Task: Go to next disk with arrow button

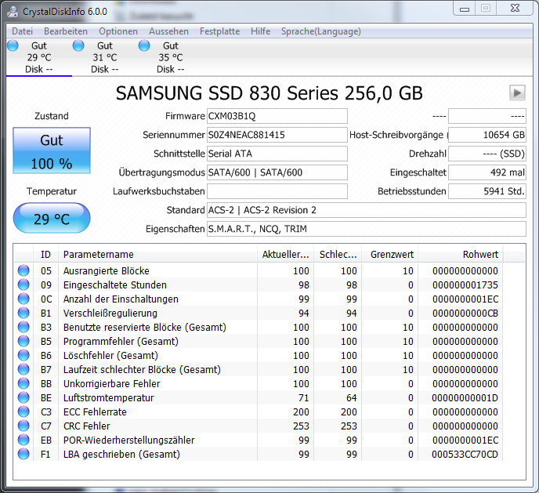Action: pos(517,92)
